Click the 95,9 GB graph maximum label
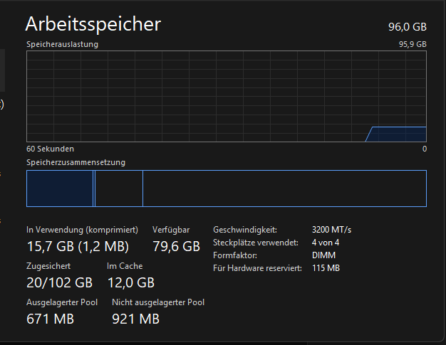Viewport: 446px width, 345px height. click(412, 44)
